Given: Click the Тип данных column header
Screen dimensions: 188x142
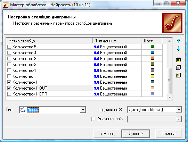Looking at the screenshot, I should tap(117, 41).
